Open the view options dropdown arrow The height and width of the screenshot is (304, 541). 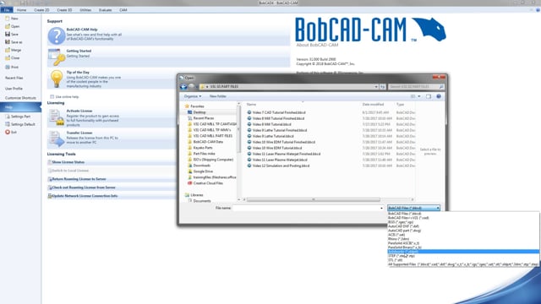[419, 96]
